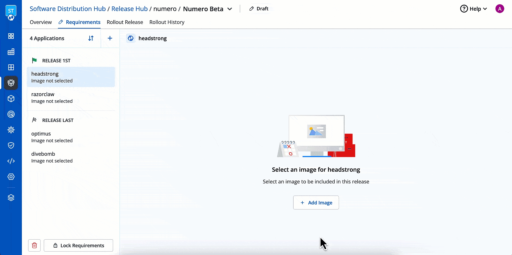Viewport: 512px width, 255px height.
Task: Click the Add Image button
Action: [x=316, y=203]
